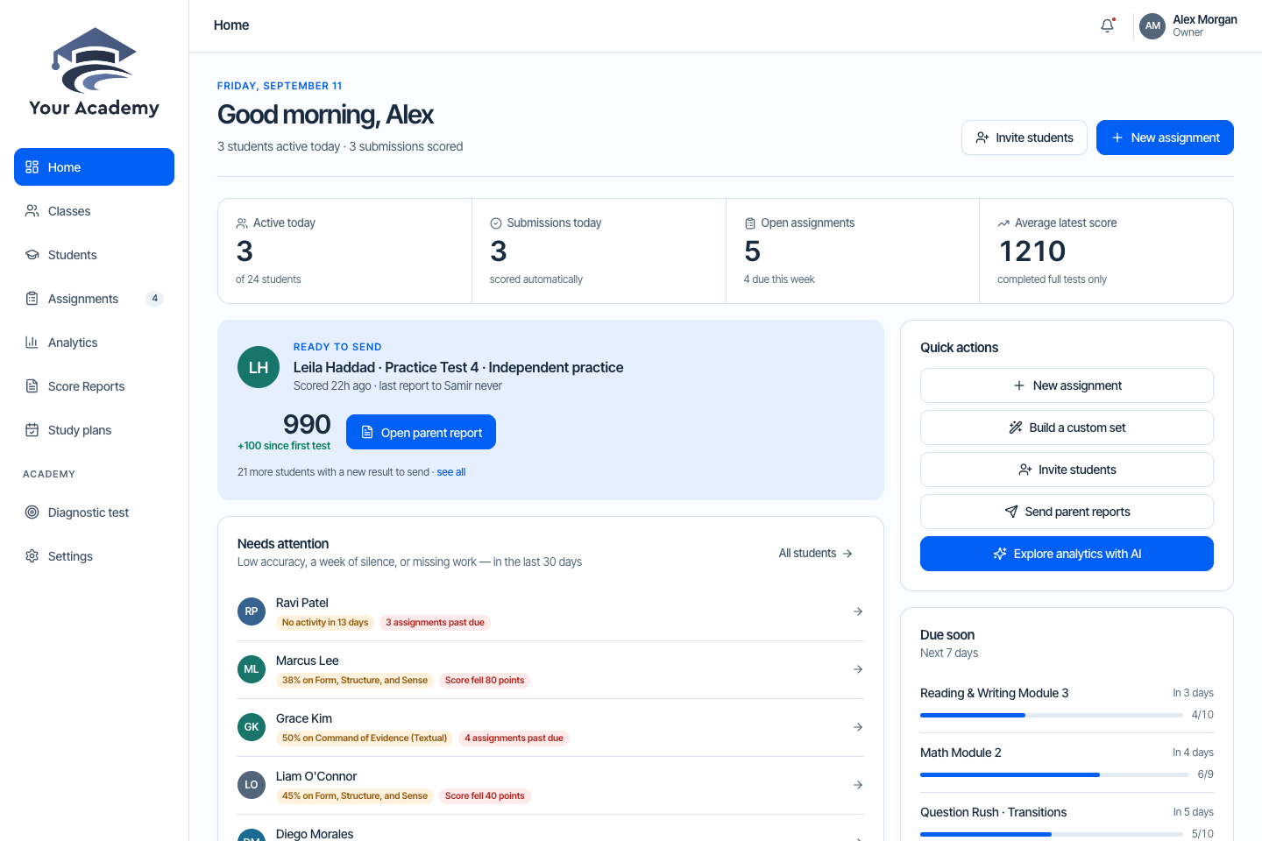The height and width of the screenshot is (841, 1262).
Task: Follow the see all link
Action: (451, 472)
